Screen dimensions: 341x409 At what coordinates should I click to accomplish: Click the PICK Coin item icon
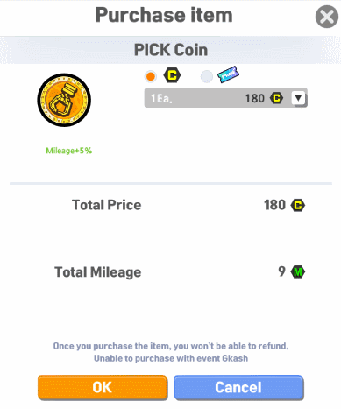64,100
